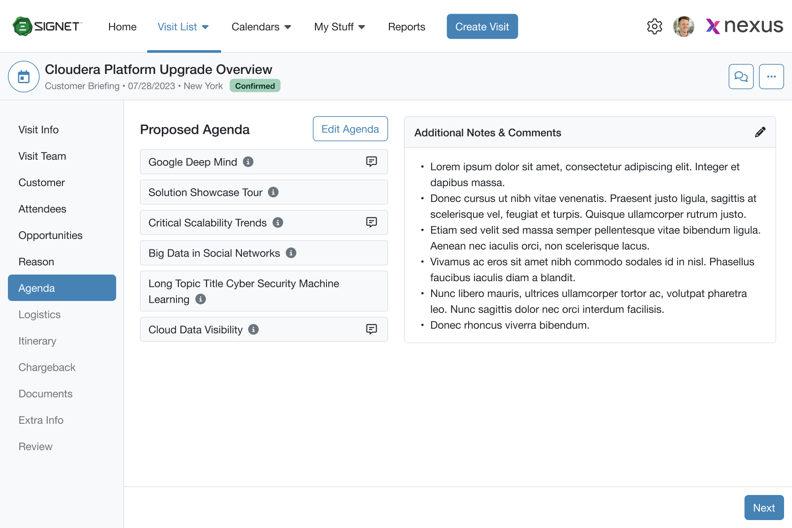Open Logistics section
The image size is (792, 528).
pos(62,315)
